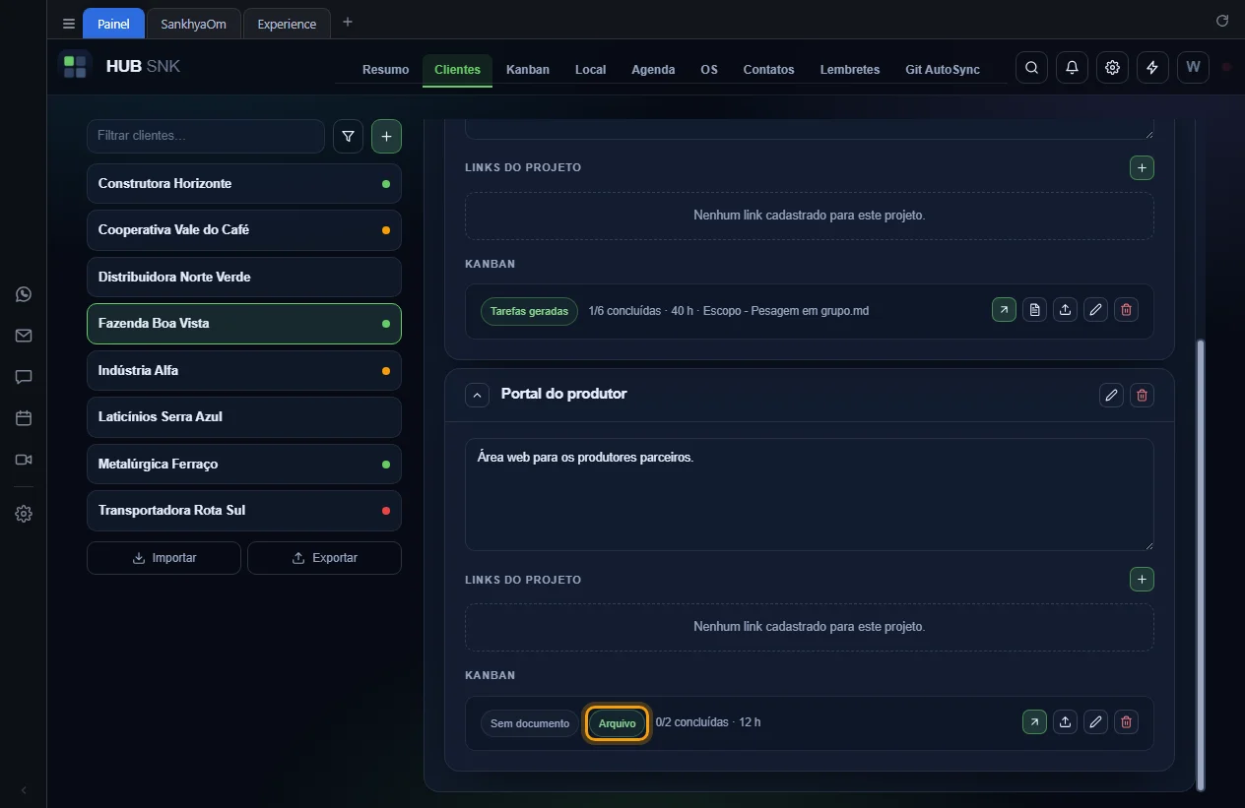Select client Laticínios Serra Azul

tap(244, 417)
